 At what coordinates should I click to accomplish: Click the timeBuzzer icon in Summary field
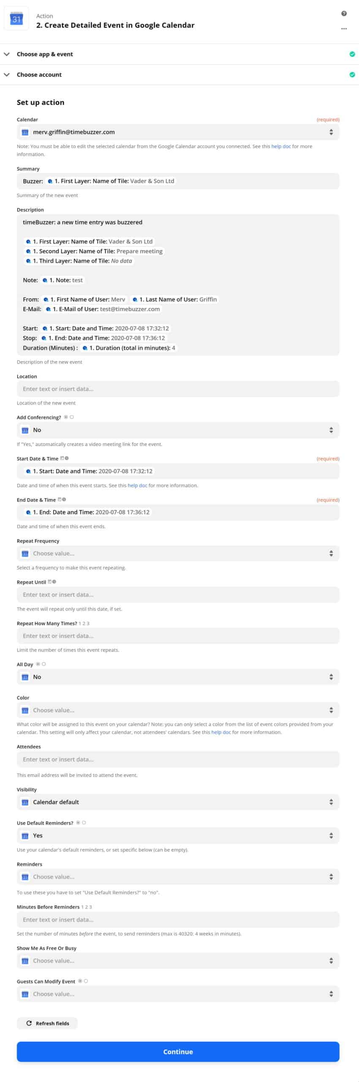50,181
